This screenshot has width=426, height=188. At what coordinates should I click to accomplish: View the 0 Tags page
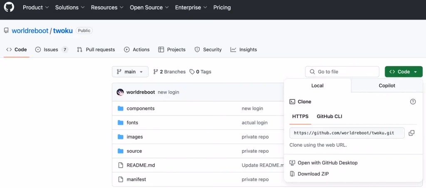[x=200, y=72]
